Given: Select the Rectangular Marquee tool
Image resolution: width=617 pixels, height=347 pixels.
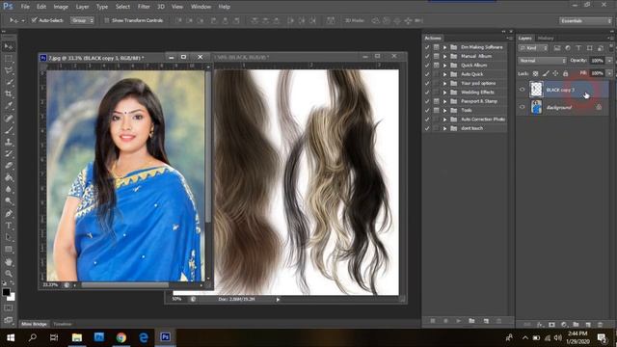Looking at the screenshot, I should tap(9, 59).
